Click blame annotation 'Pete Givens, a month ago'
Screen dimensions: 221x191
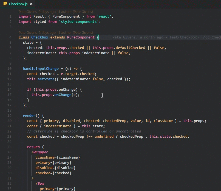click(x=166, y=37)
